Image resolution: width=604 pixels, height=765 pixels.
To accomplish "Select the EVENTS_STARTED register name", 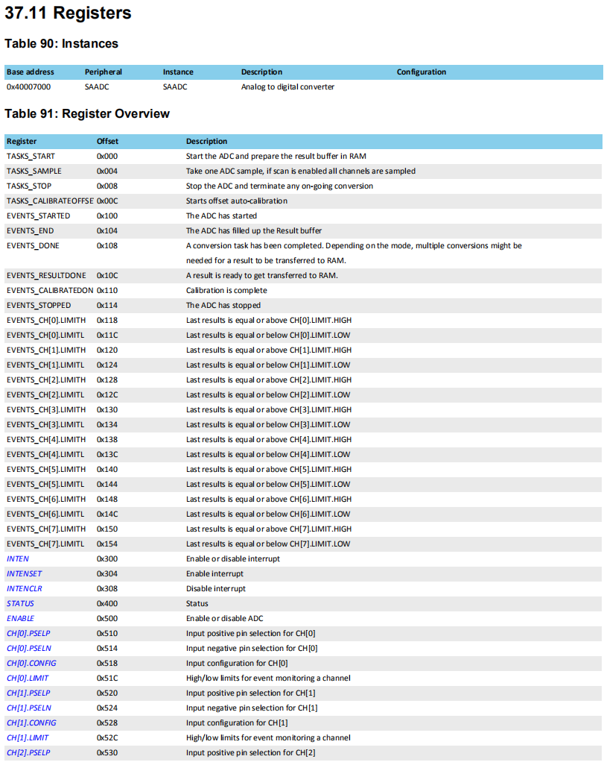I will coord(38,215).
